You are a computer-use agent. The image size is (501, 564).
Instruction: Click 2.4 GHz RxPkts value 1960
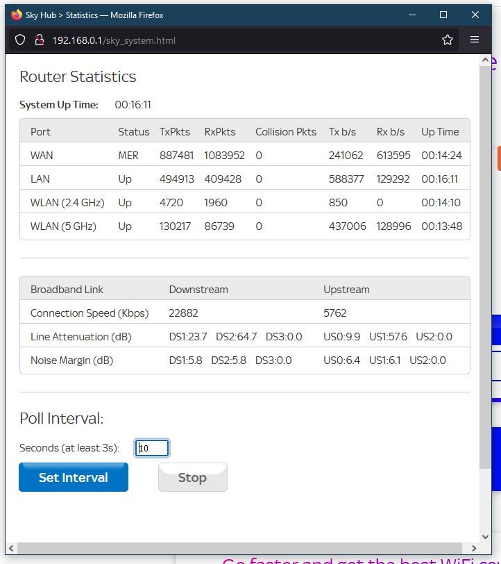coord(216,203)
